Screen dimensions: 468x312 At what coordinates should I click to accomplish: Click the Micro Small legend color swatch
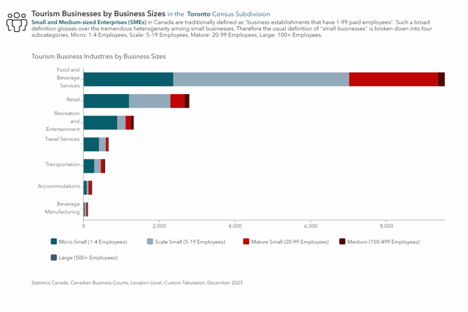54,242
